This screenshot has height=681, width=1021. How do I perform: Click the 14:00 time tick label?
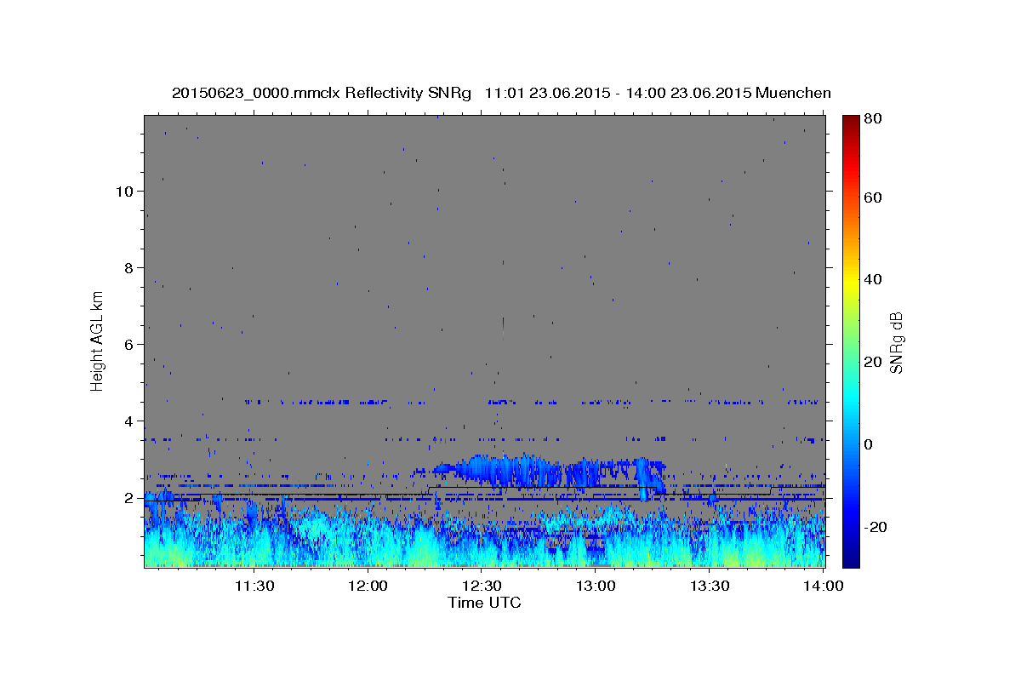coord(824,586)
